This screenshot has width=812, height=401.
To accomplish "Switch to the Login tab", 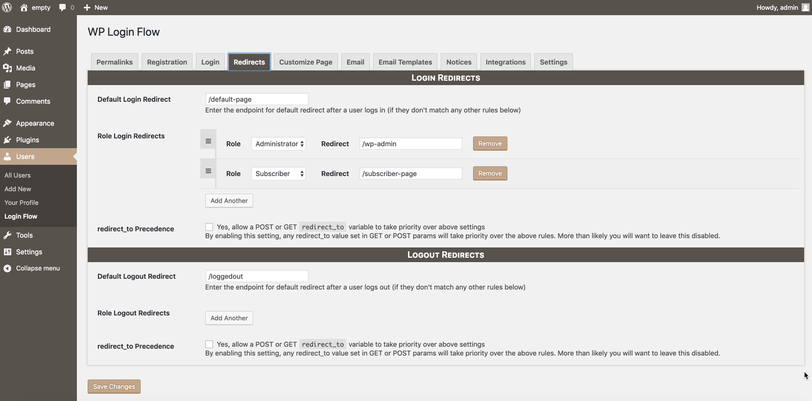I will 210,62.
